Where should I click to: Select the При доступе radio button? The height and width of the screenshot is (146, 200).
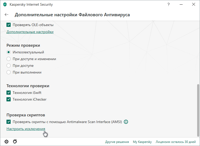click(9, 66)
